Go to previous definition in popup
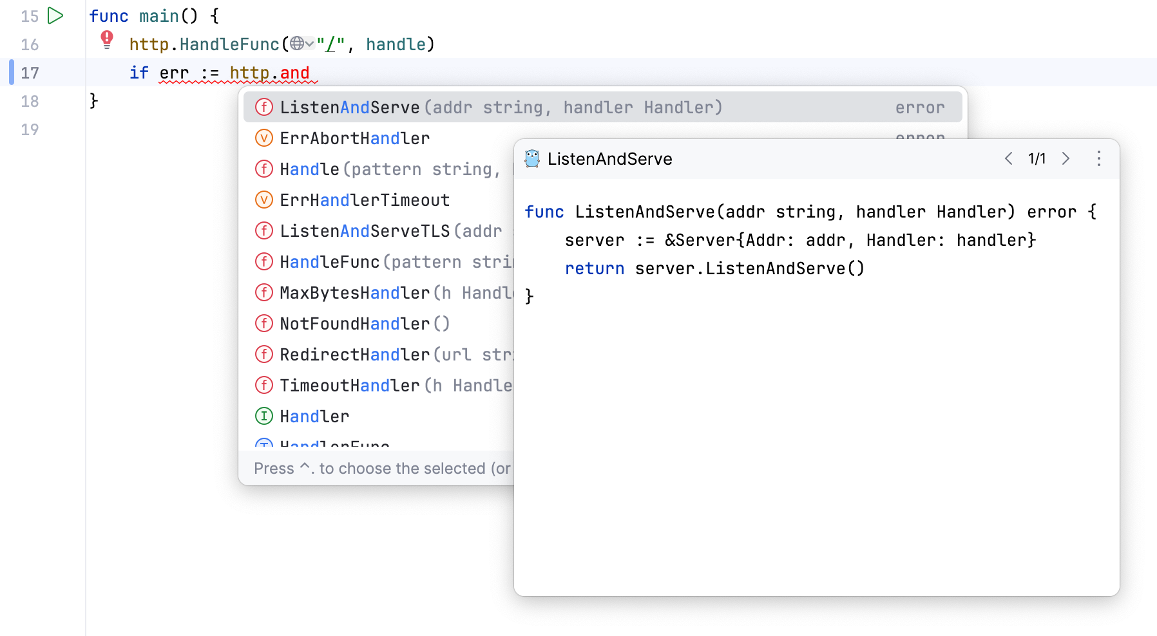 pyautogui.click(x=1009, y=159)
